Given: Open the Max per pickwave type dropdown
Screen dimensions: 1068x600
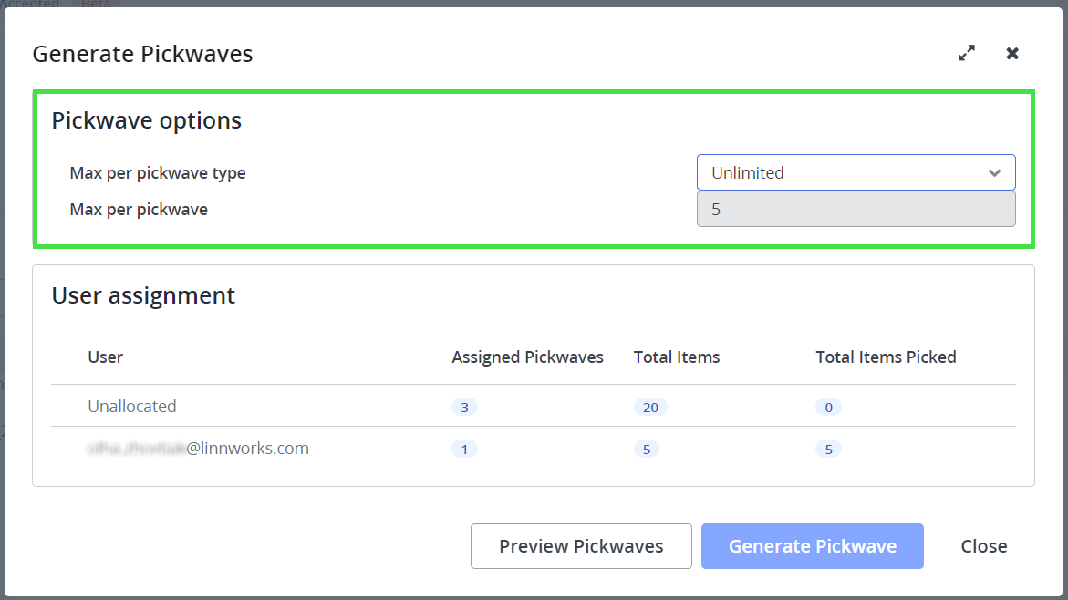Looking at the screenshot, I should (855, 172).
